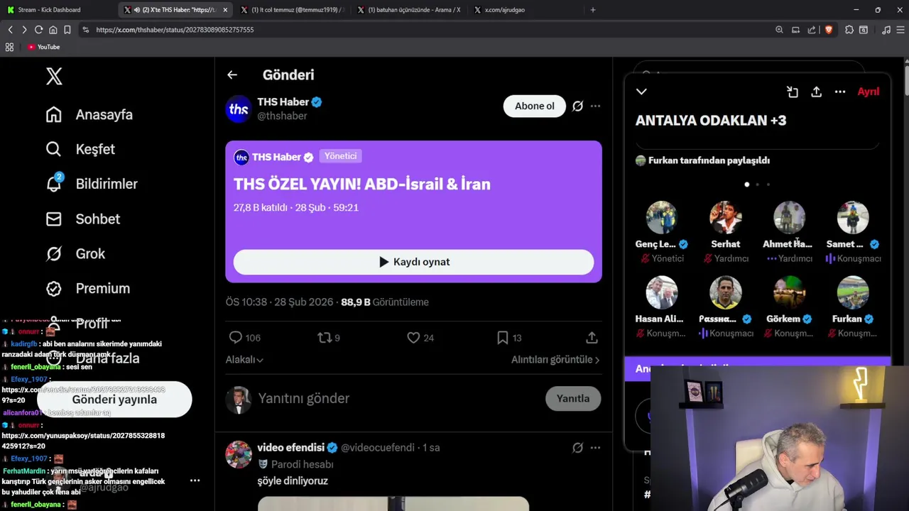Image resolution: width=909 pixels, height=511 pixels.
Task: Click repost icon with 9 reposts
Action: (x=325, y=338)
